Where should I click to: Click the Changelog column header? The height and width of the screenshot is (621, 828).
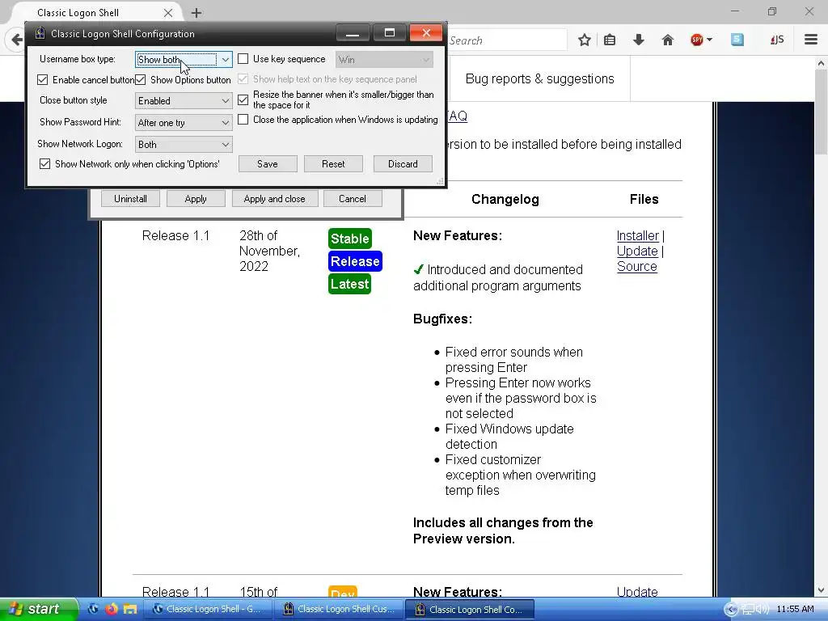[505, 199]
